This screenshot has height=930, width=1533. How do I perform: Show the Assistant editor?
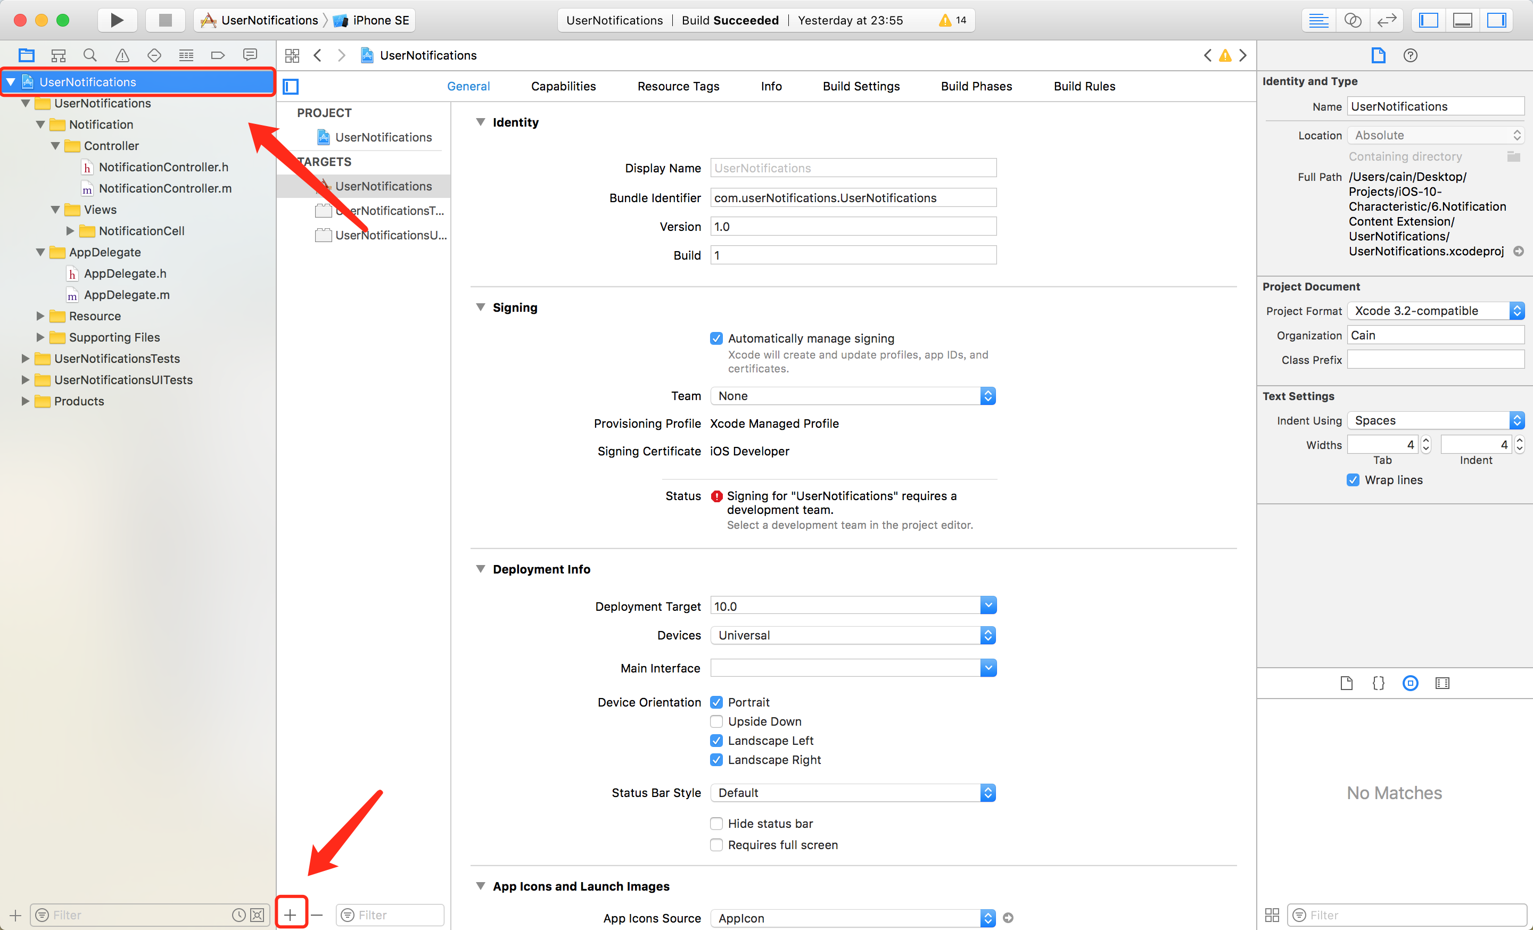point(1352,20)
